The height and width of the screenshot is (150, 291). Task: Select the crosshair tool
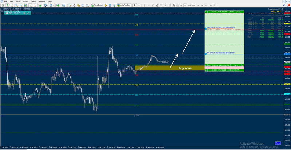tap(139, 5)
